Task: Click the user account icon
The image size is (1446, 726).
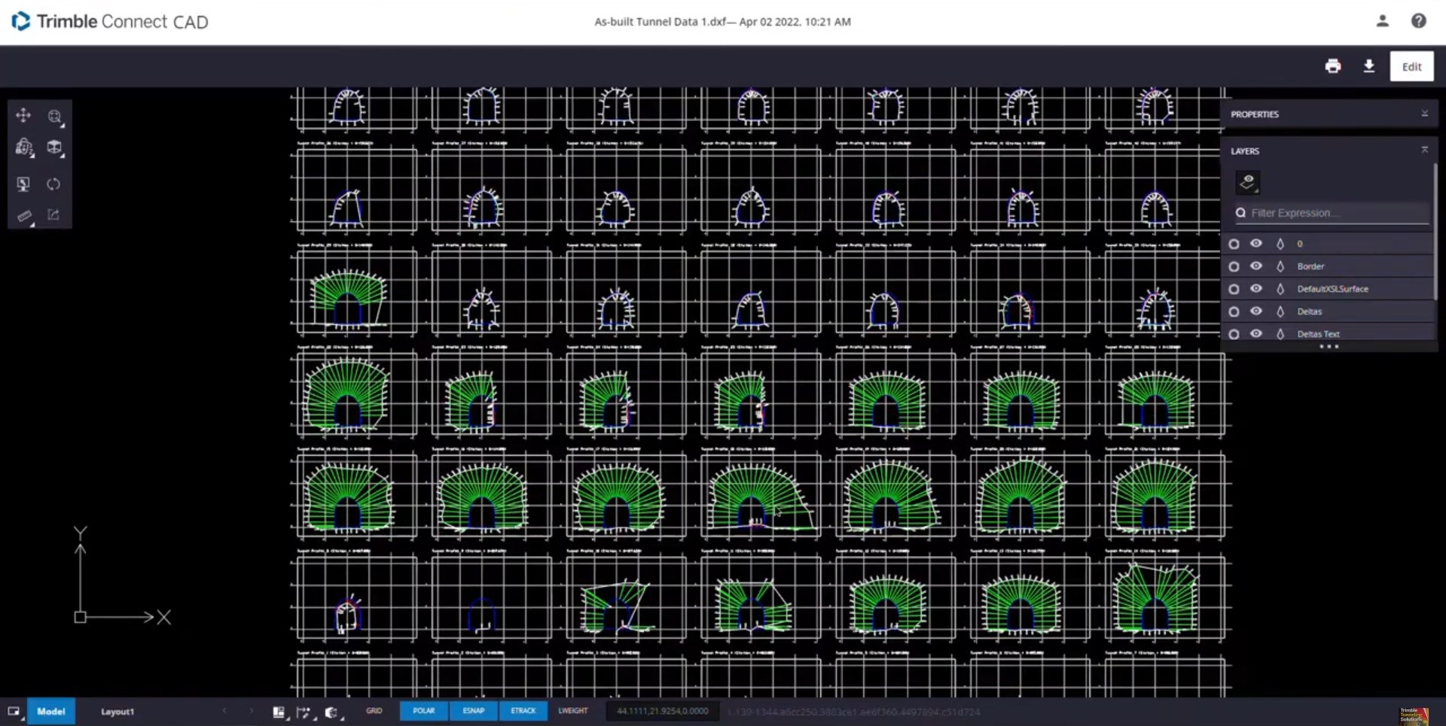Action: click(x=1382, y=21)
